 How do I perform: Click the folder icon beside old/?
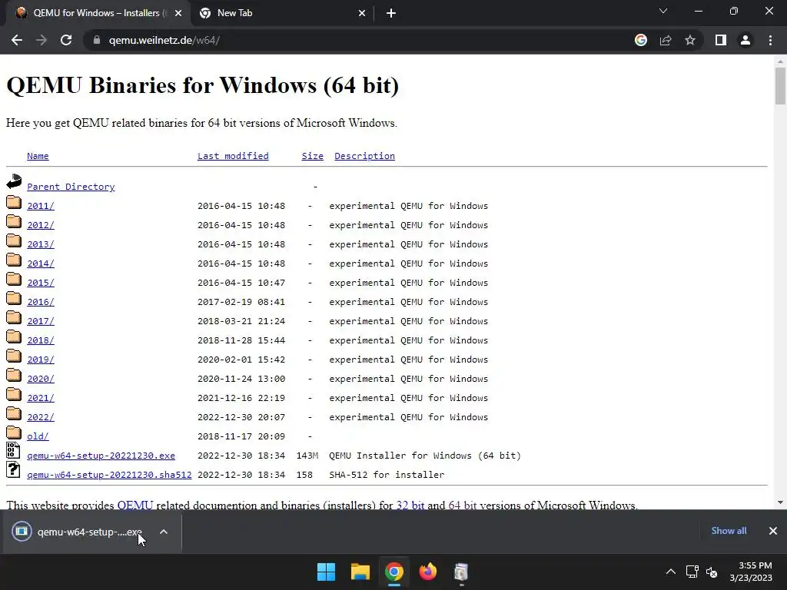click(x=14, y=433)
